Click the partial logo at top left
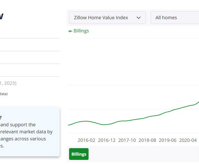Viewport: 199px width, 166px height. coord(2,17)
